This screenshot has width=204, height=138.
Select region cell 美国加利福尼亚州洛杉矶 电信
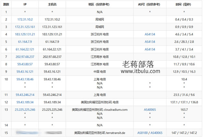click(99, 102)
